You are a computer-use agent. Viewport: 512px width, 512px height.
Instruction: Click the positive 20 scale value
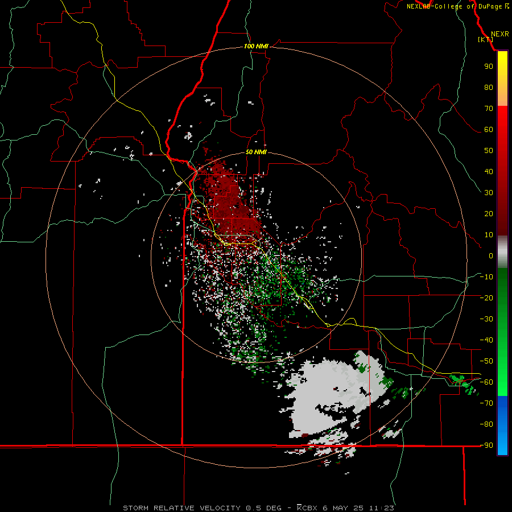[x=489, y=213]
